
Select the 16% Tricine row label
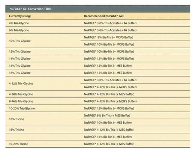17,130
